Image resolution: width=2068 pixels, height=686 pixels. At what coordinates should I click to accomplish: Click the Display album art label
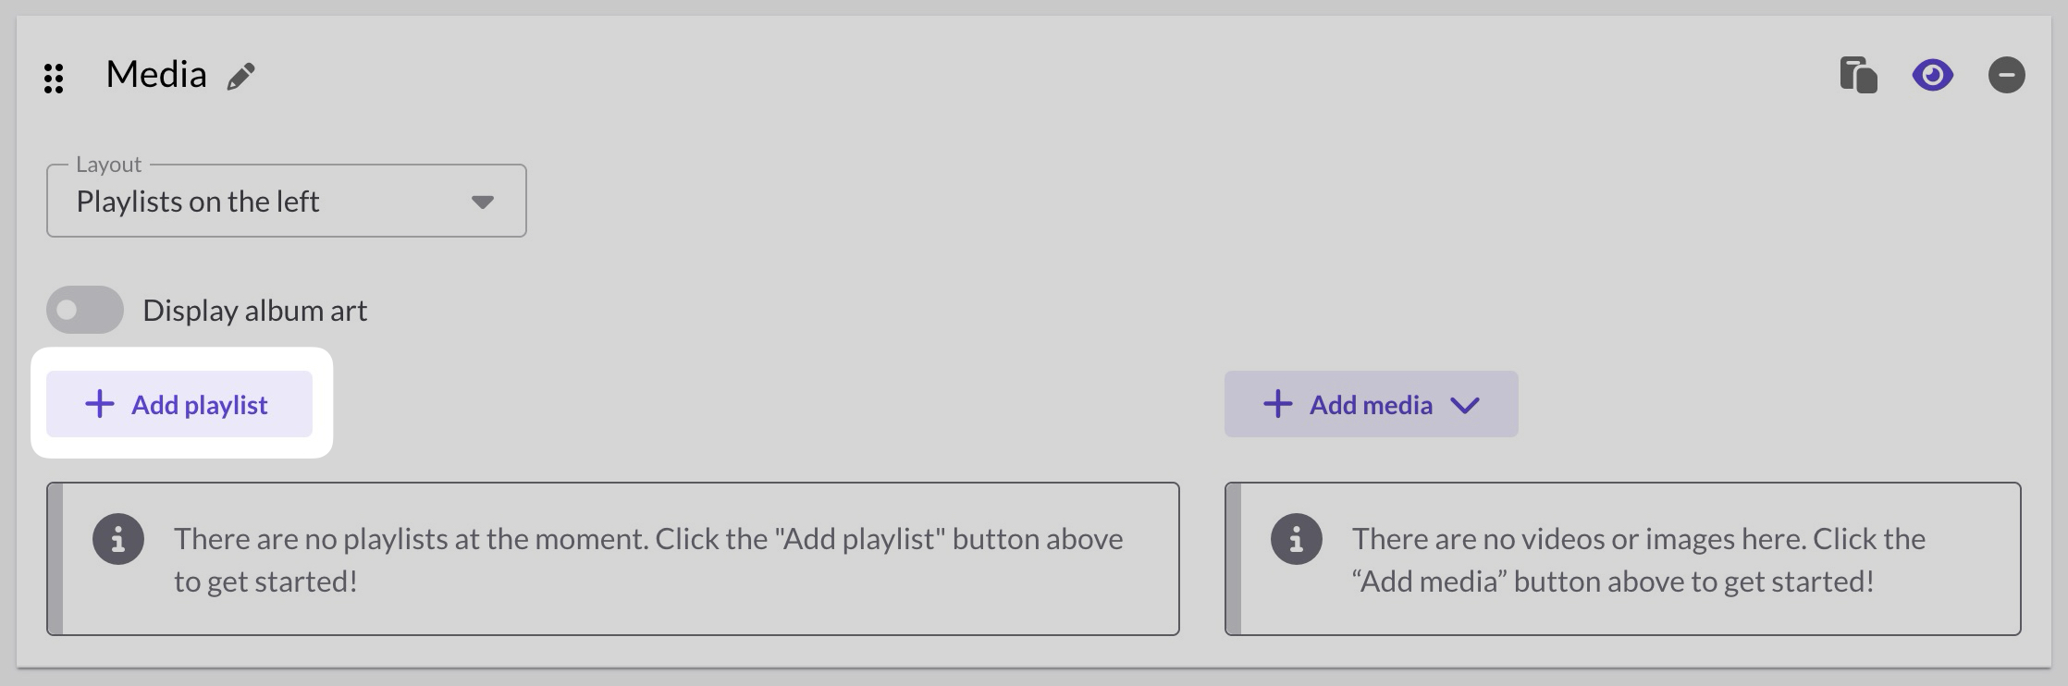(x=255, y=310)
